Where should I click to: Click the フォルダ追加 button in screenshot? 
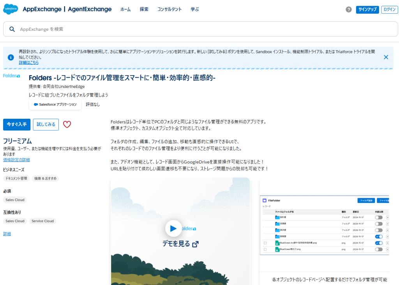pos(366,201)
